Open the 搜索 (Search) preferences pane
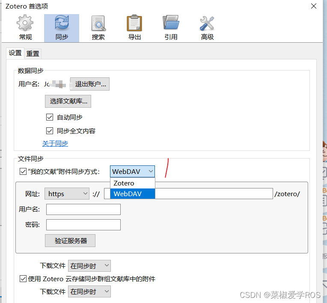The image size is (327, 303). 98,28
